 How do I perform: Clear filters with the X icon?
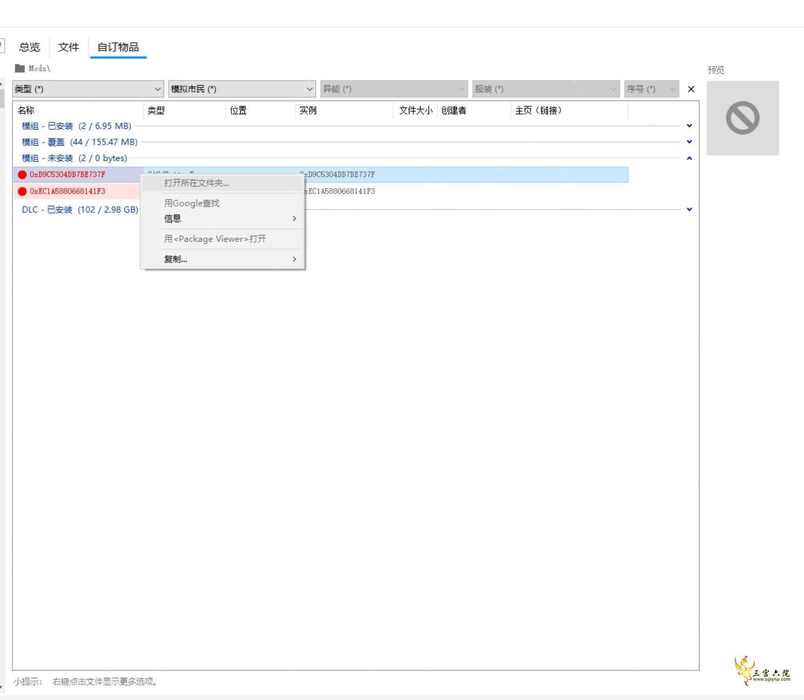pyautogui.click(x=691, y=89)
